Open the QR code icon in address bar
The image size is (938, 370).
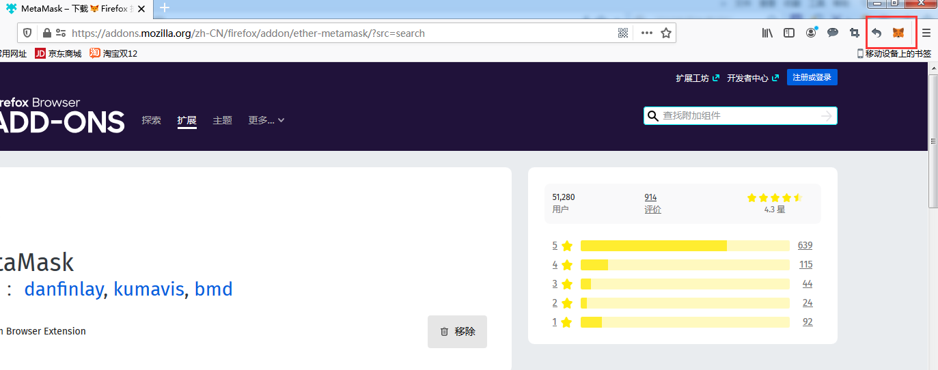point(623,33)
